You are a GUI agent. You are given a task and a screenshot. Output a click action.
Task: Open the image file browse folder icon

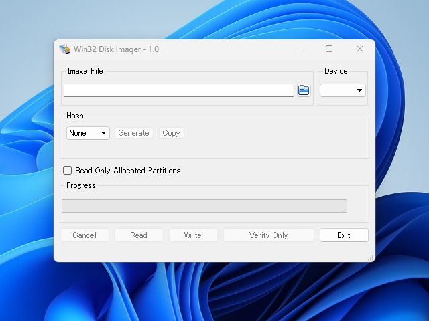pos(304,90)
